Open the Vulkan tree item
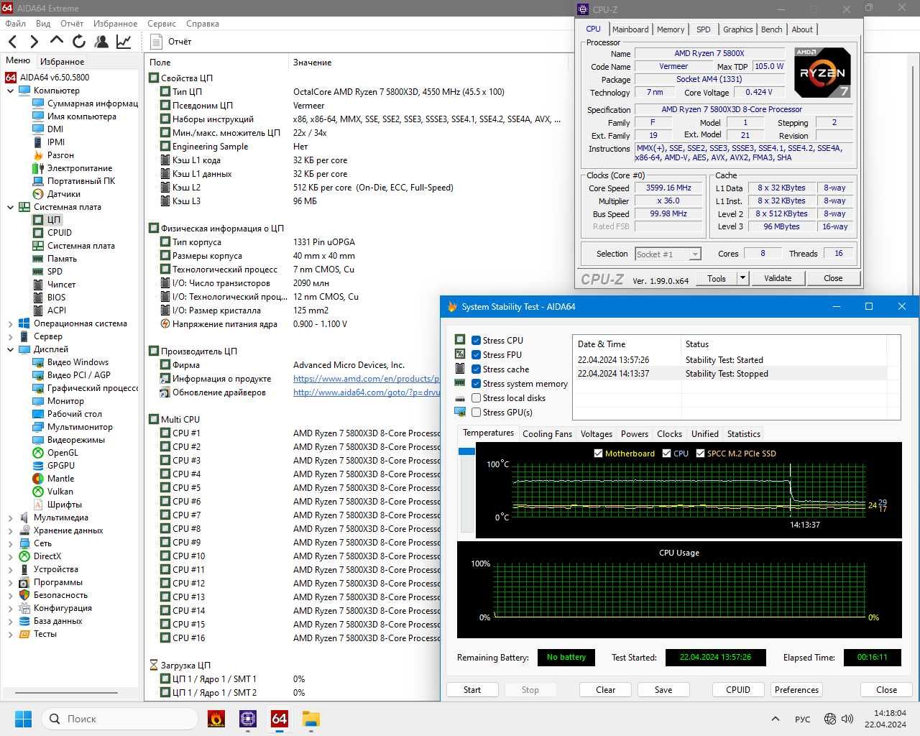The height and width of the screenshot is (736, 920). pyautogui.click(x=60, y=492)
